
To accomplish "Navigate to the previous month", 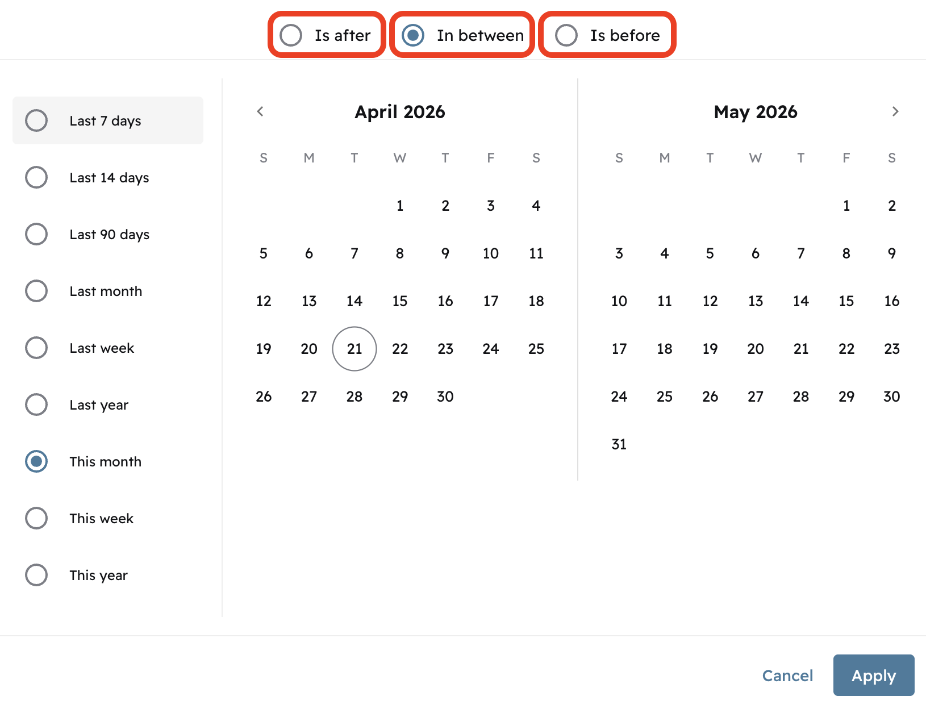I will pos(260,111).
